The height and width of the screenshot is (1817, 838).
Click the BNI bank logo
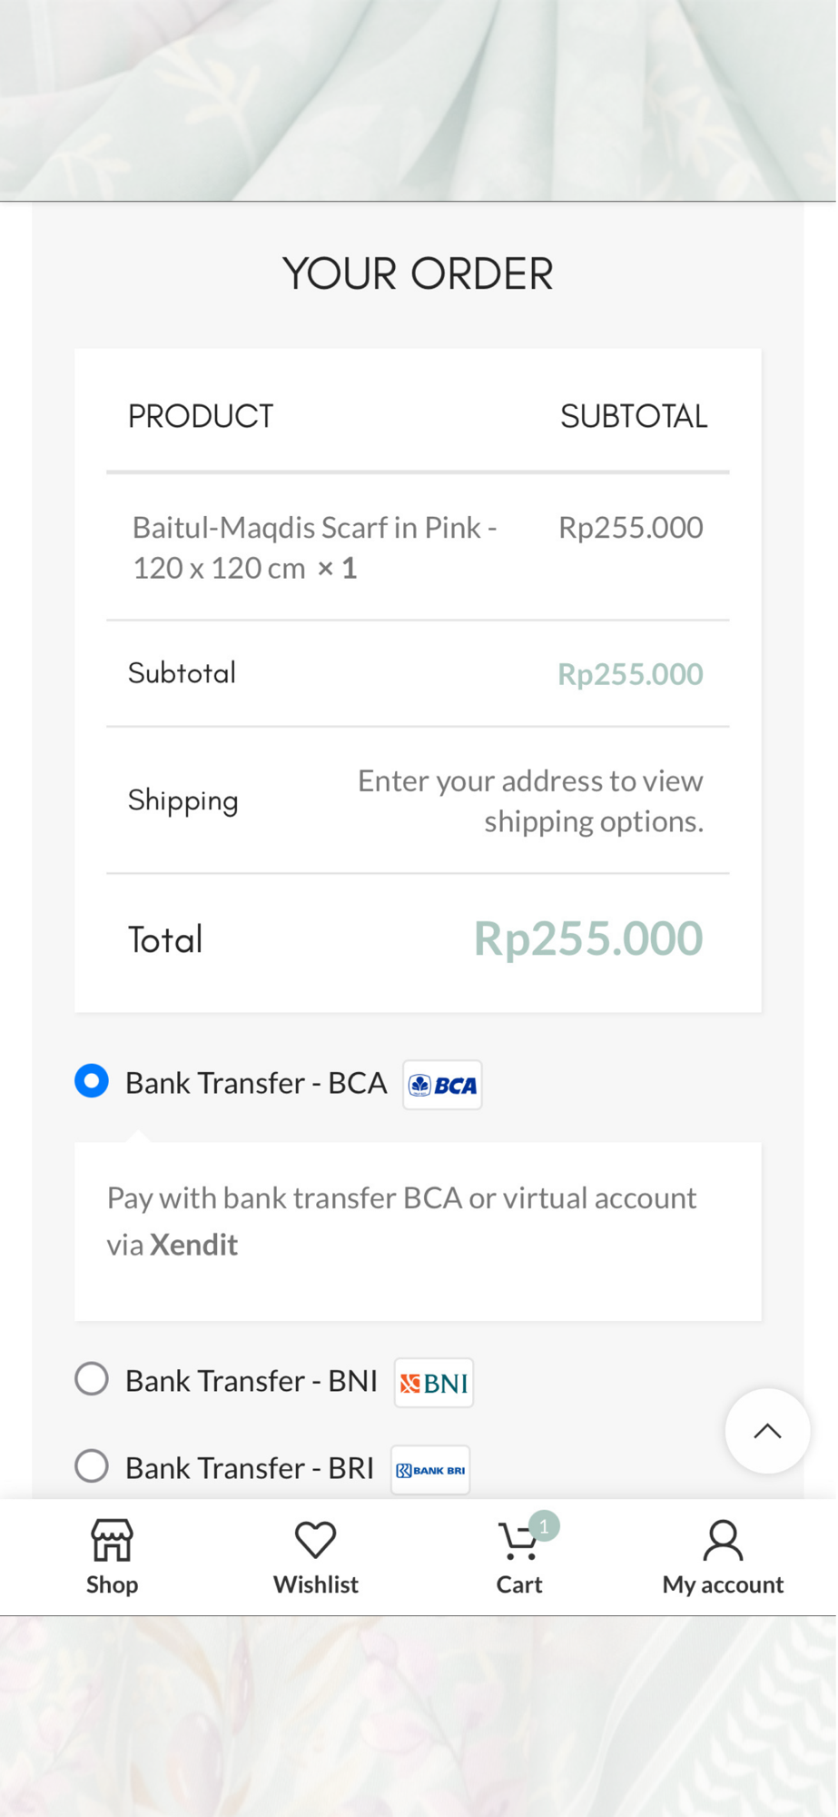click(x=434, y=1383)
